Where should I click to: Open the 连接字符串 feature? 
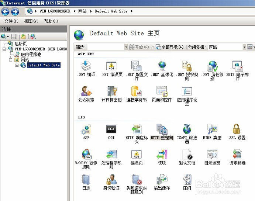[x=137, y=94]
